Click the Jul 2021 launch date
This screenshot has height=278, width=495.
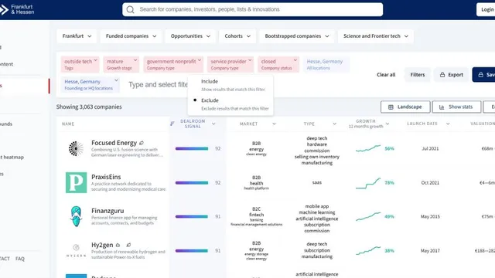[x=430, y=148]
